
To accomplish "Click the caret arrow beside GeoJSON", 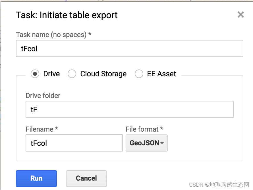I will 162,143.
